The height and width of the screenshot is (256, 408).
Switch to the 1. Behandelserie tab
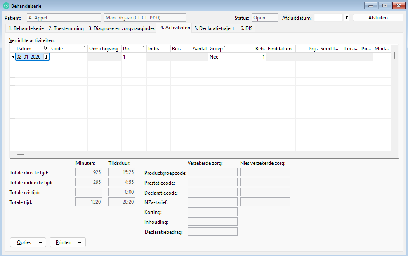pos(26,28)
